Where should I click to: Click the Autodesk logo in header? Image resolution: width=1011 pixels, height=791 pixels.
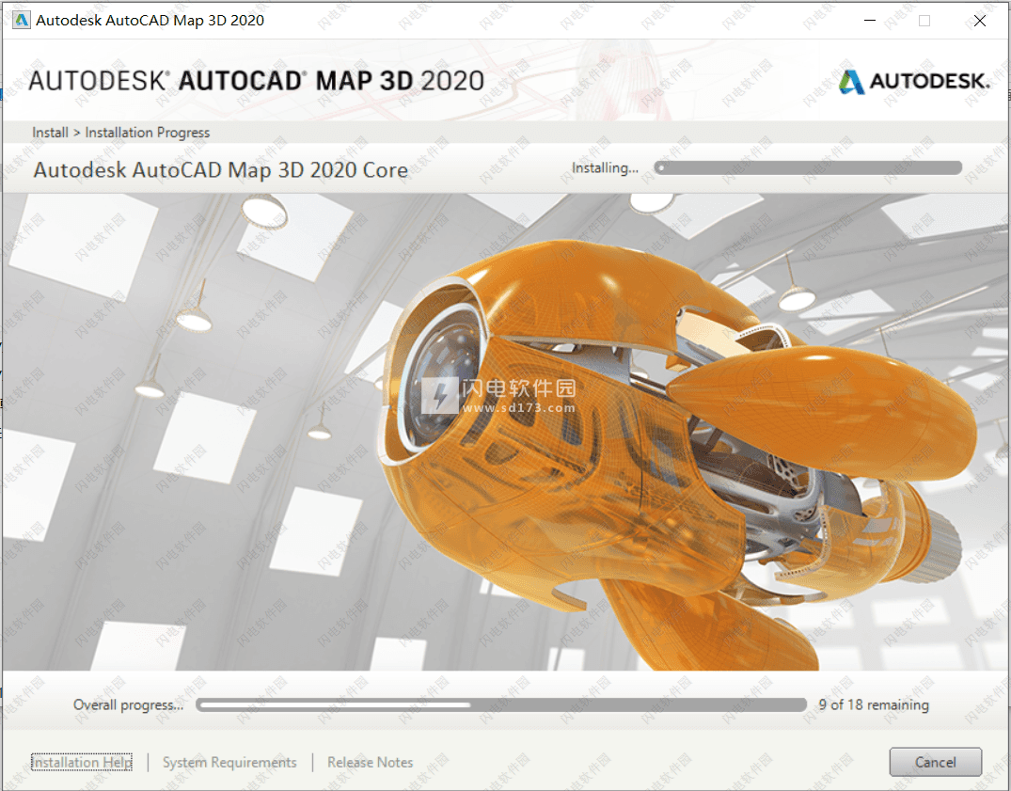pos(913,81)
